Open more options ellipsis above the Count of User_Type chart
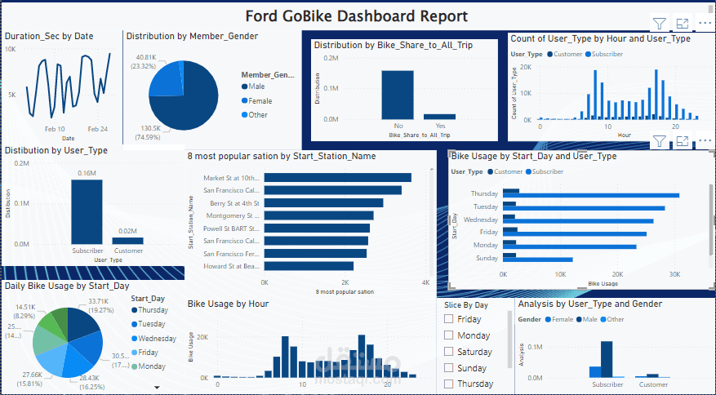The width and height of the screenshot is (716, 395). 705,24
